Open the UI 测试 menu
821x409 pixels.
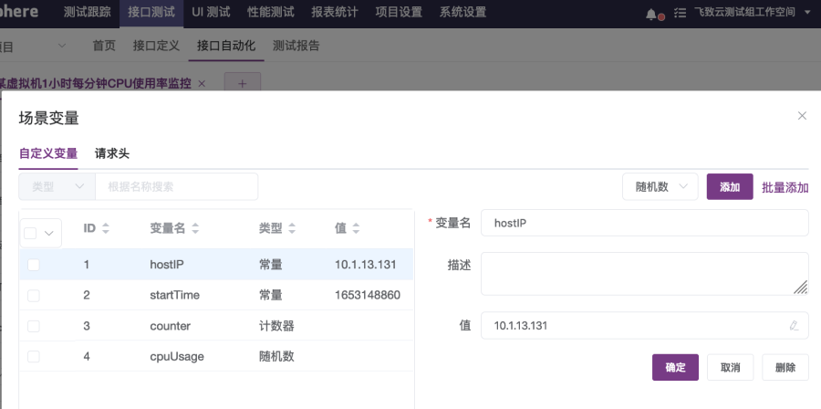[x=211, y=12]
